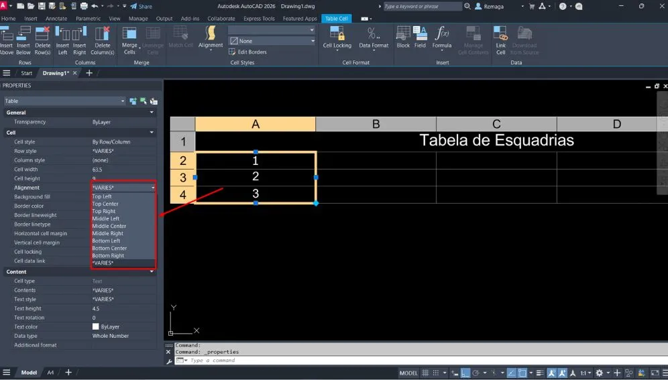Image resolution: width=668 pixels, height=380 pixels.
Task: Toggle Object Snap in the status bar
Action: [522, 373]
